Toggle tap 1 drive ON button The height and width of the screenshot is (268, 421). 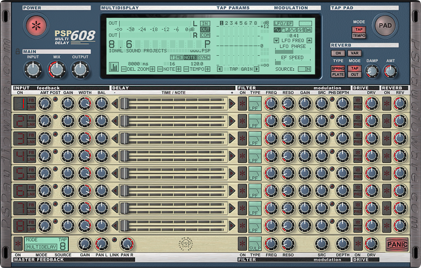point(358,100)
